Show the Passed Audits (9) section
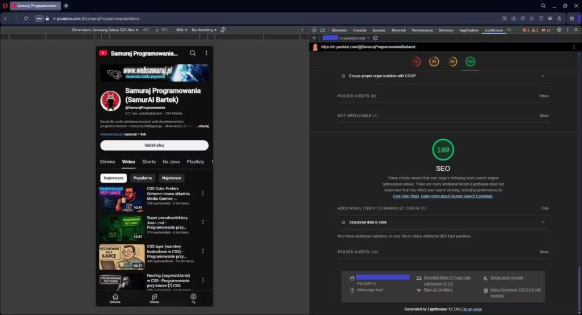 coord(544,96)
